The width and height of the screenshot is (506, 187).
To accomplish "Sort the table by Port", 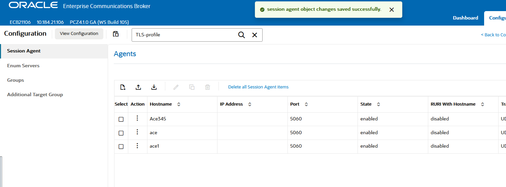I will pos(306,104).
